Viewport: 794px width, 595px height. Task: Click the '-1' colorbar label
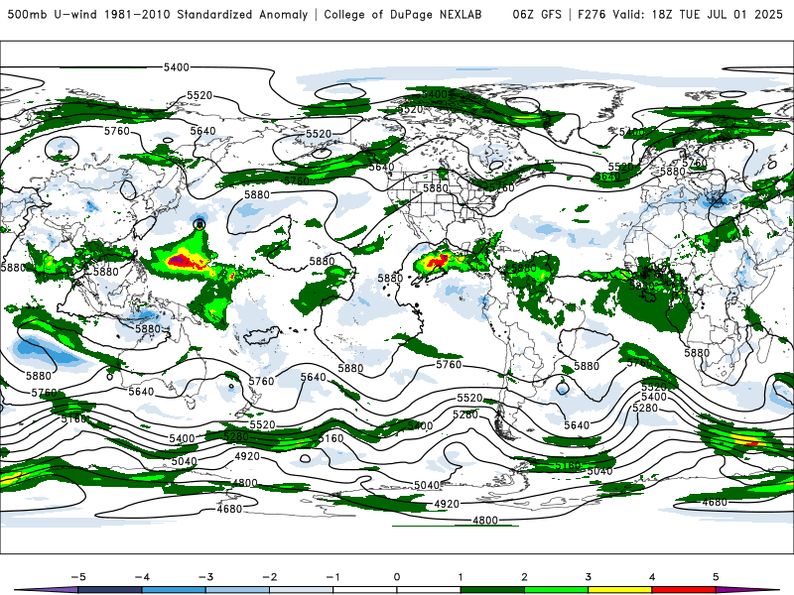point(332,577)
